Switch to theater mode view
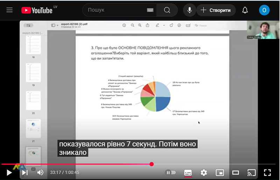The height and width of the screenshot is (180, 280). 236,172
